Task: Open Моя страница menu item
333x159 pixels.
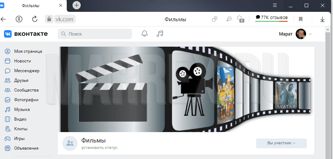Action: 28,51
